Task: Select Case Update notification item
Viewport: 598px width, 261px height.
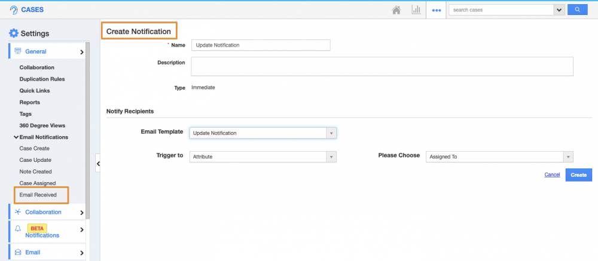Action: coord(35,160)
